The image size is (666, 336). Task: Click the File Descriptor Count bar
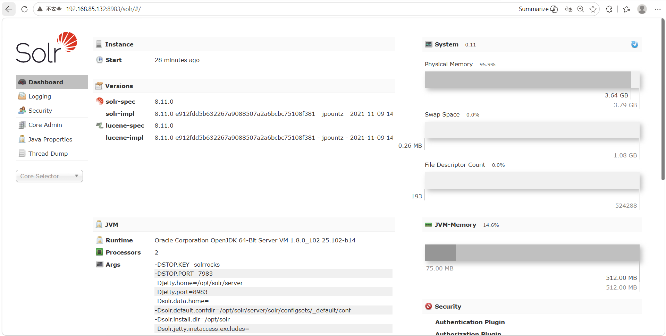(x=532, y=181)
